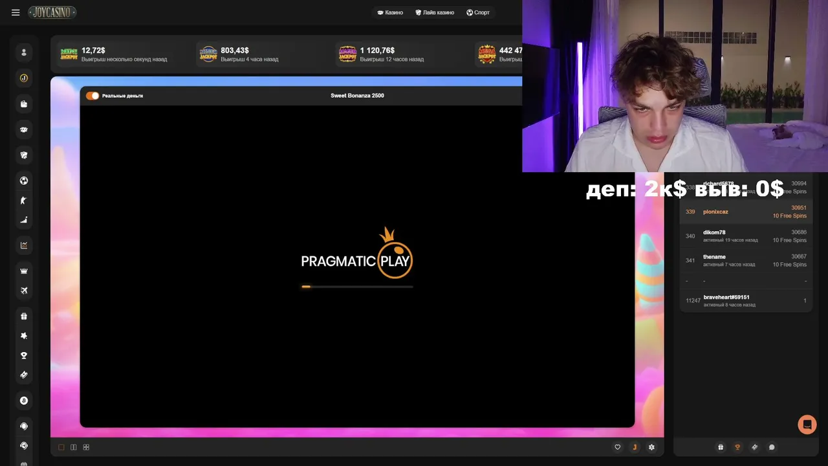Open the chart statistics sidebar icon
The image size is (828, 466).
pyautogui.click(x=24, y=245)
